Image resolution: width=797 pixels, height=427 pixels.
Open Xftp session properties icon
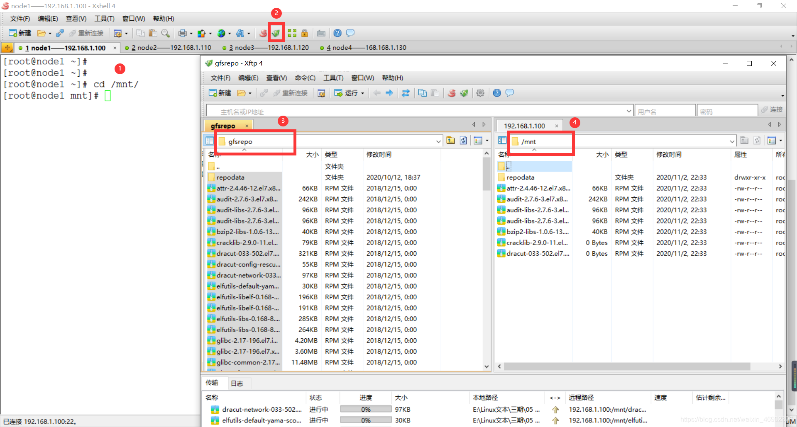(x=321, y=93)
